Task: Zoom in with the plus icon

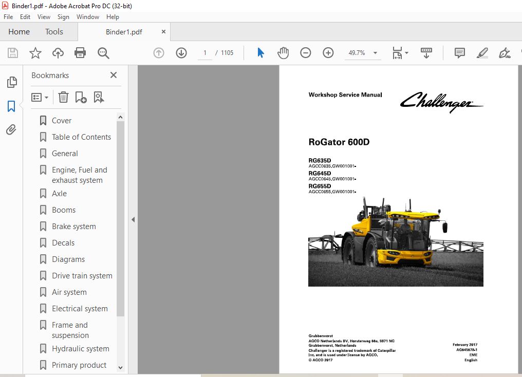Action: click(328, 53)
